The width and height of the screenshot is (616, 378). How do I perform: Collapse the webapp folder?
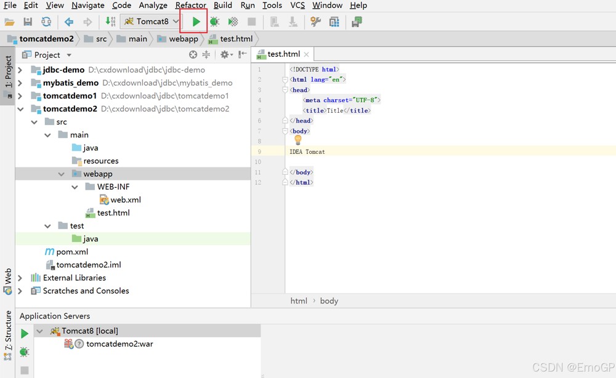(x=61, y=174)
